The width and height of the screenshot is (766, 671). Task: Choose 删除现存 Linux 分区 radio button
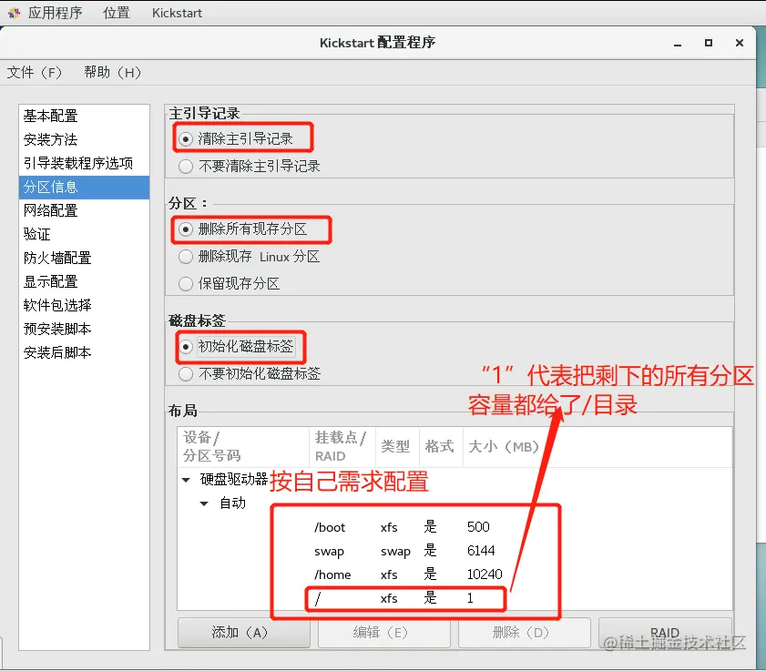(x=186, y=257)
